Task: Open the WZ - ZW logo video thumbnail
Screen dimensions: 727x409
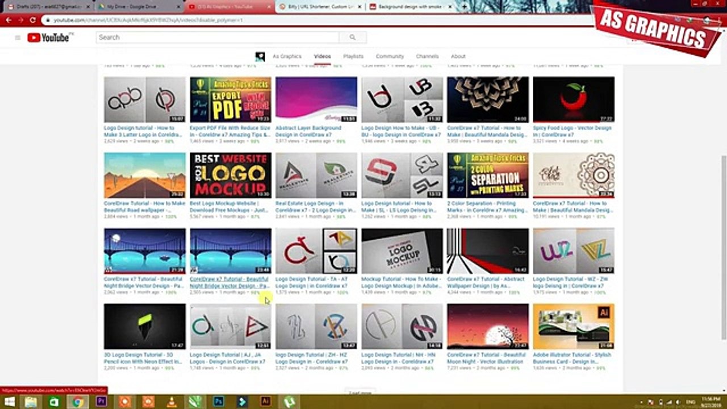Action: [574, 251]
